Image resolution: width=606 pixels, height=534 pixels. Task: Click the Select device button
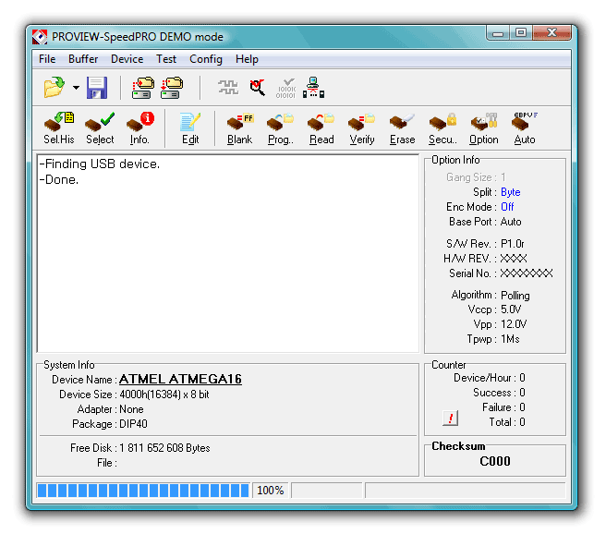coord(100,128)
